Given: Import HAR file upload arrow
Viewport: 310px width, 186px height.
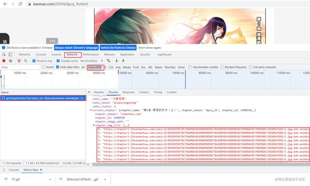Looking at the screenshot, I should (x=117, y=61).
